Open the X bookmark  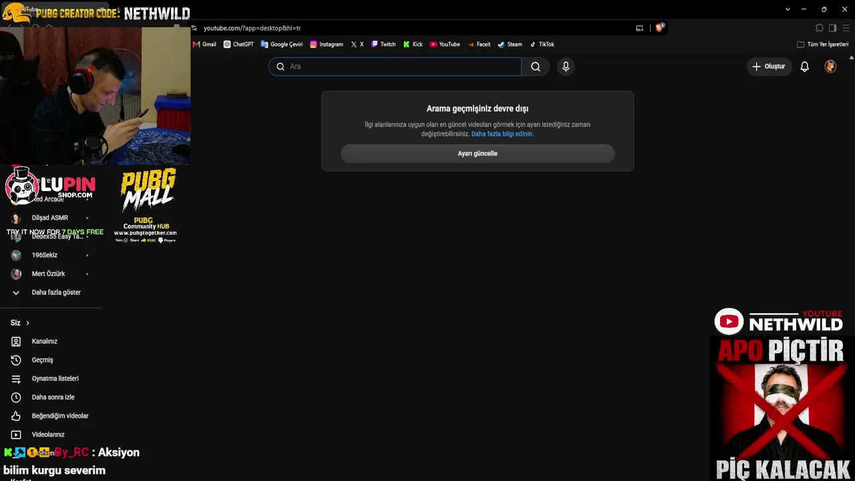click(x=357, y=44)
